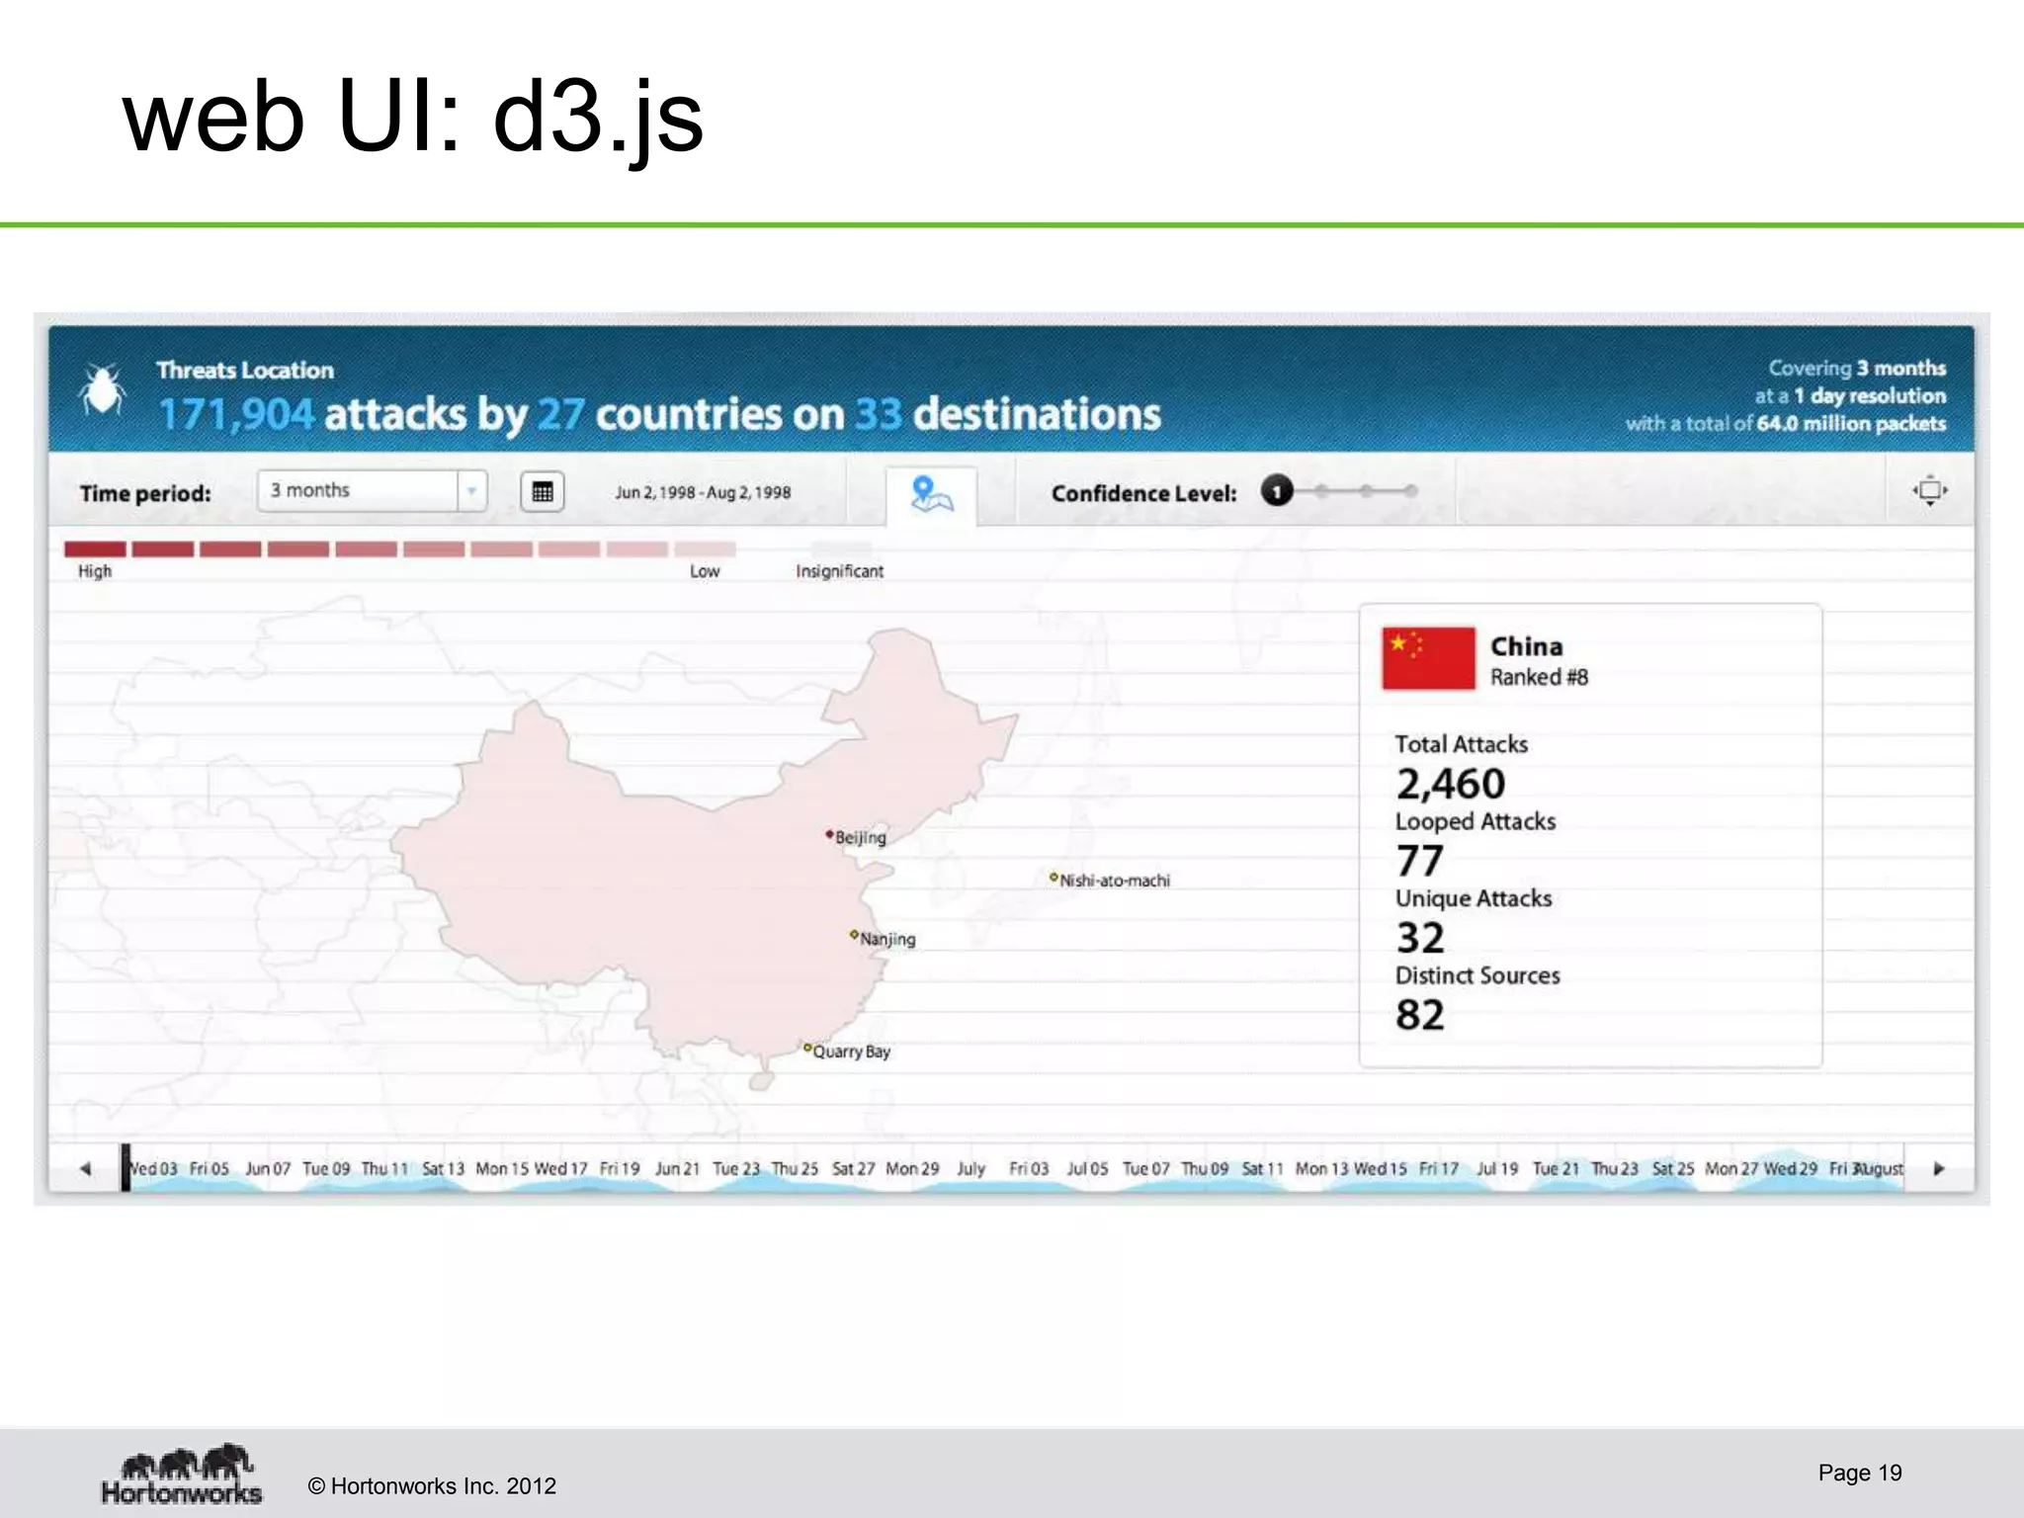Select Fri 05 on the timeline
2024x1518 pixels.
click(x=209, y=1168)
